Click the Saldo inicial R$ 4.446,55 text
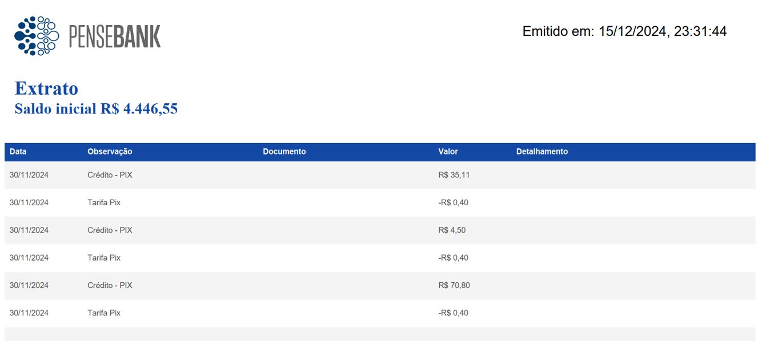The height and width of the screenshot is (341, 762). coord(96,108)
